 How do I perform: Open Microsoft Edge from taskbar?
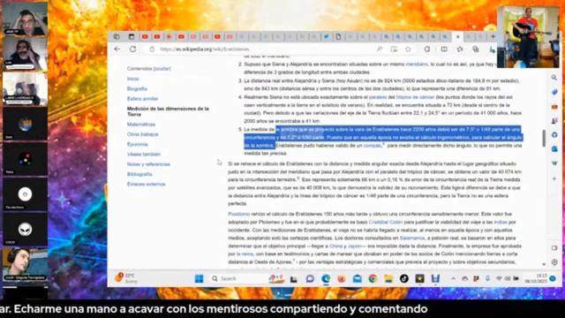tap(326, 278)
